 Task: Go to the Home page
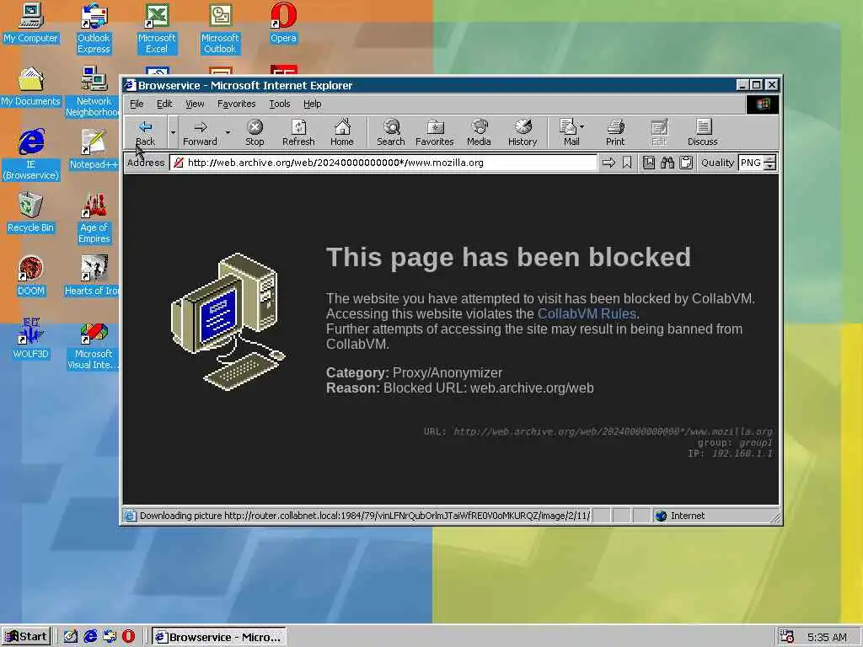click(x=342, y=132)
